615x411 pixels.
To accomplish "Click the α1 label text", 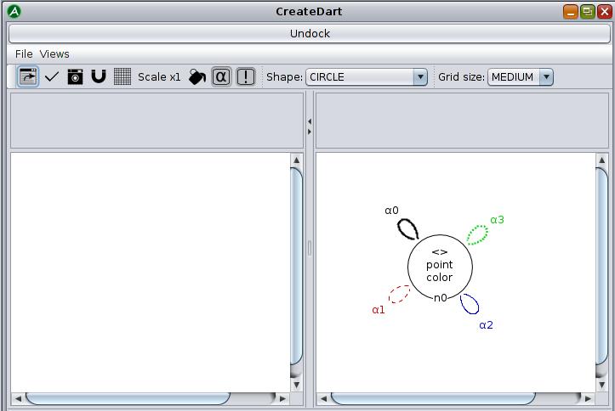I will coord(379,310).
